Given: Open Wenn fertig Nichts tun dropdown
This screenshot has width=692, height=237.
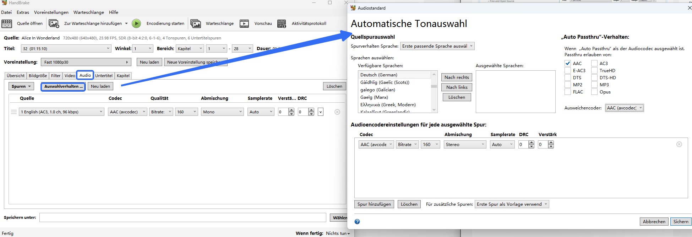Looking at the screenshot, I should 338,233.
